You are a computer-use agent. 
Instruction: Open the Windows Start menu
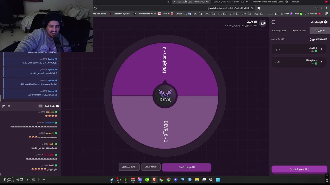(218, 180)
